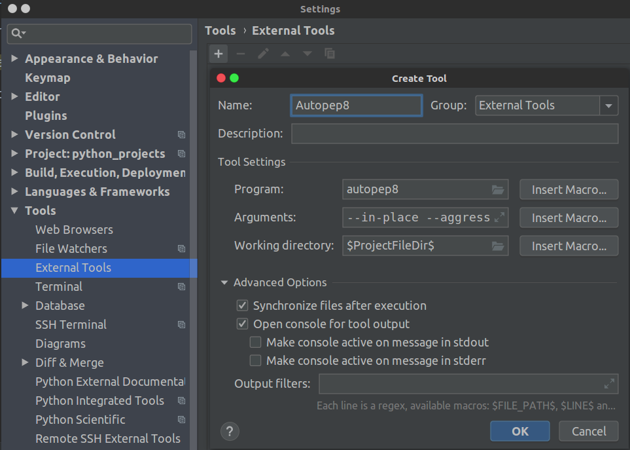The width and height of the screenshot is (630, 450).
Task: Click Insert Macro for Arguments field
Action: pyautogui.click(x=569, y=217)
